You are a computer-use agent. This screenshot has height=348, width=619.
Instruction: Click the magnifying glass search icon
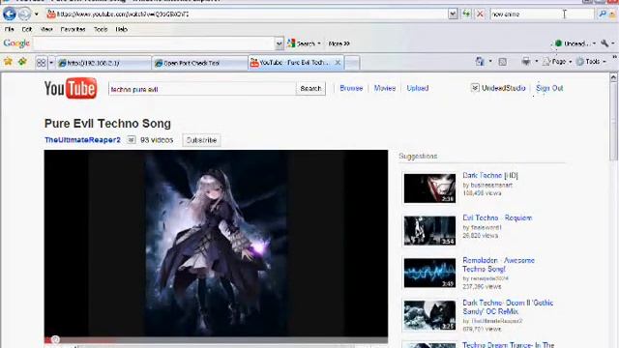click(x=603, y=14)
